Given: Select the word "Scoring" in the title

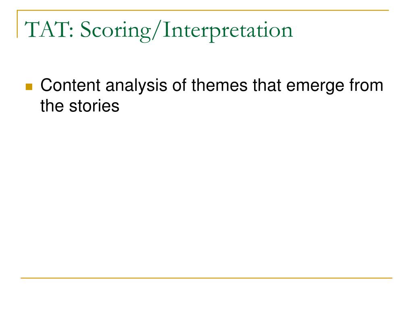Looking at the screenshot, I should (115, 31).
